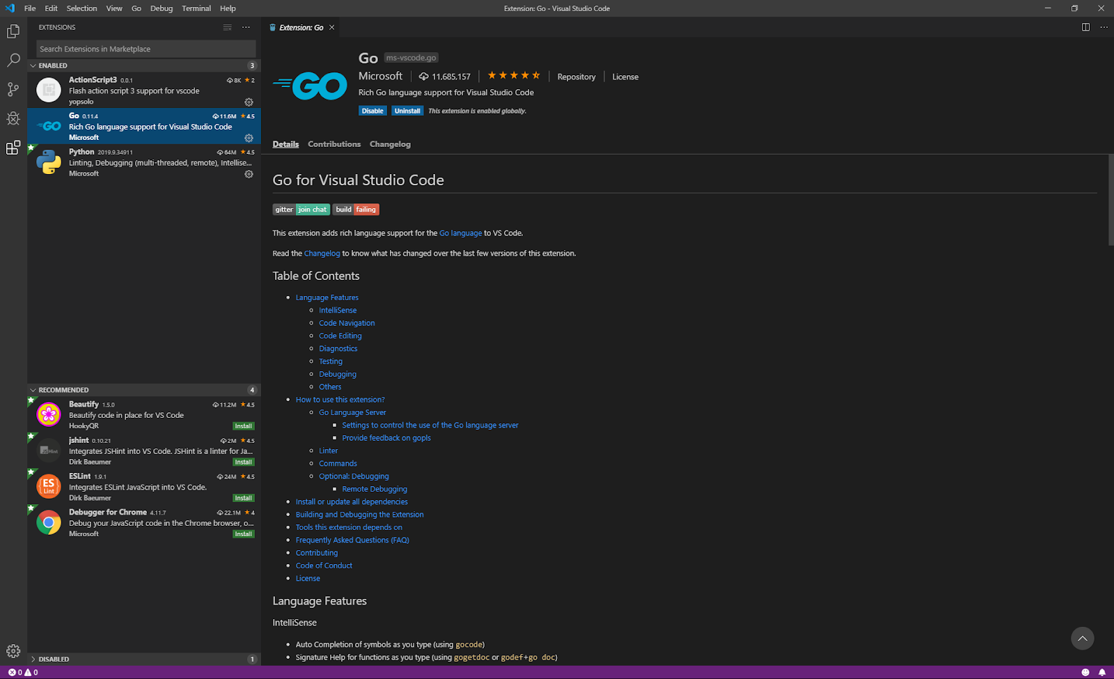This screenshot has height=679, width=1114.
Task: Open the ActionScript3 extension gear menu
Action: 249,102
